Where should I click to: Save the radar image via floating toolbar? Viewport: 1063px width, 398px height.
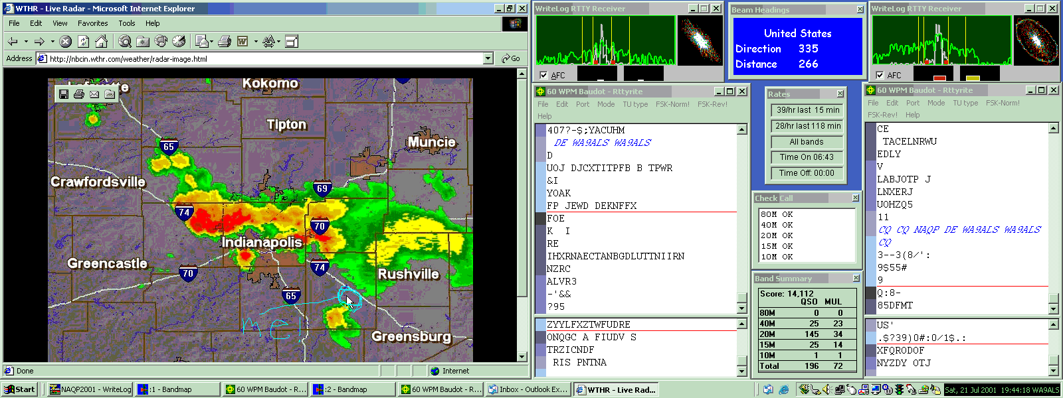point(64,94)
